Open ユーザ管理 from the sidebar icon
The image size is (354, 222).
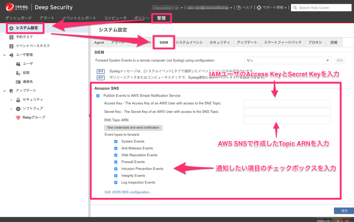(11, 55)
